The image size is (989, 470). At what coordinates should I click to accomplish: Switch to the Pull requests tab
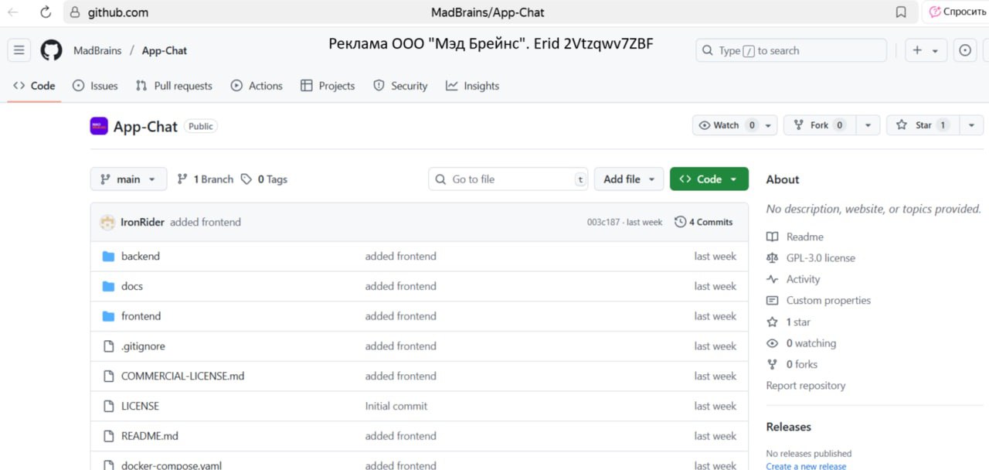click(174, 86)
